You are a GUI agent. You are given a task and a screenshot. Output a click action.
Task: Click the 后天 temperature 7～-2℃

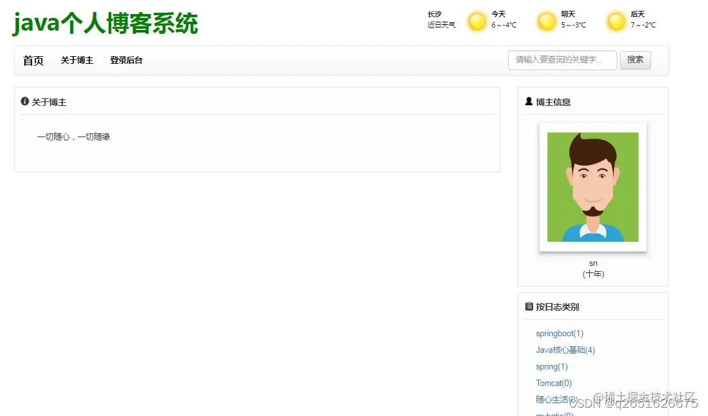coord(643,25)
